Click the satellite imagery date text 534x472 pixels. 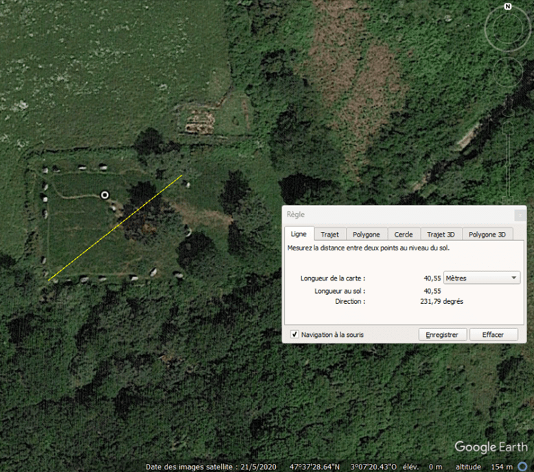202,467
